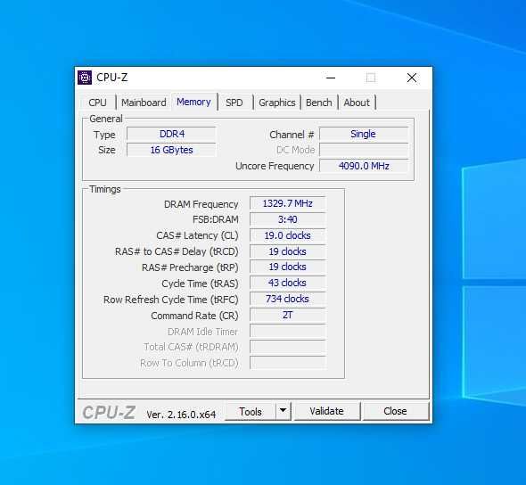526x485 pixels.
Task: Click the Command Rate (CR) label
Action: point(194,316)
